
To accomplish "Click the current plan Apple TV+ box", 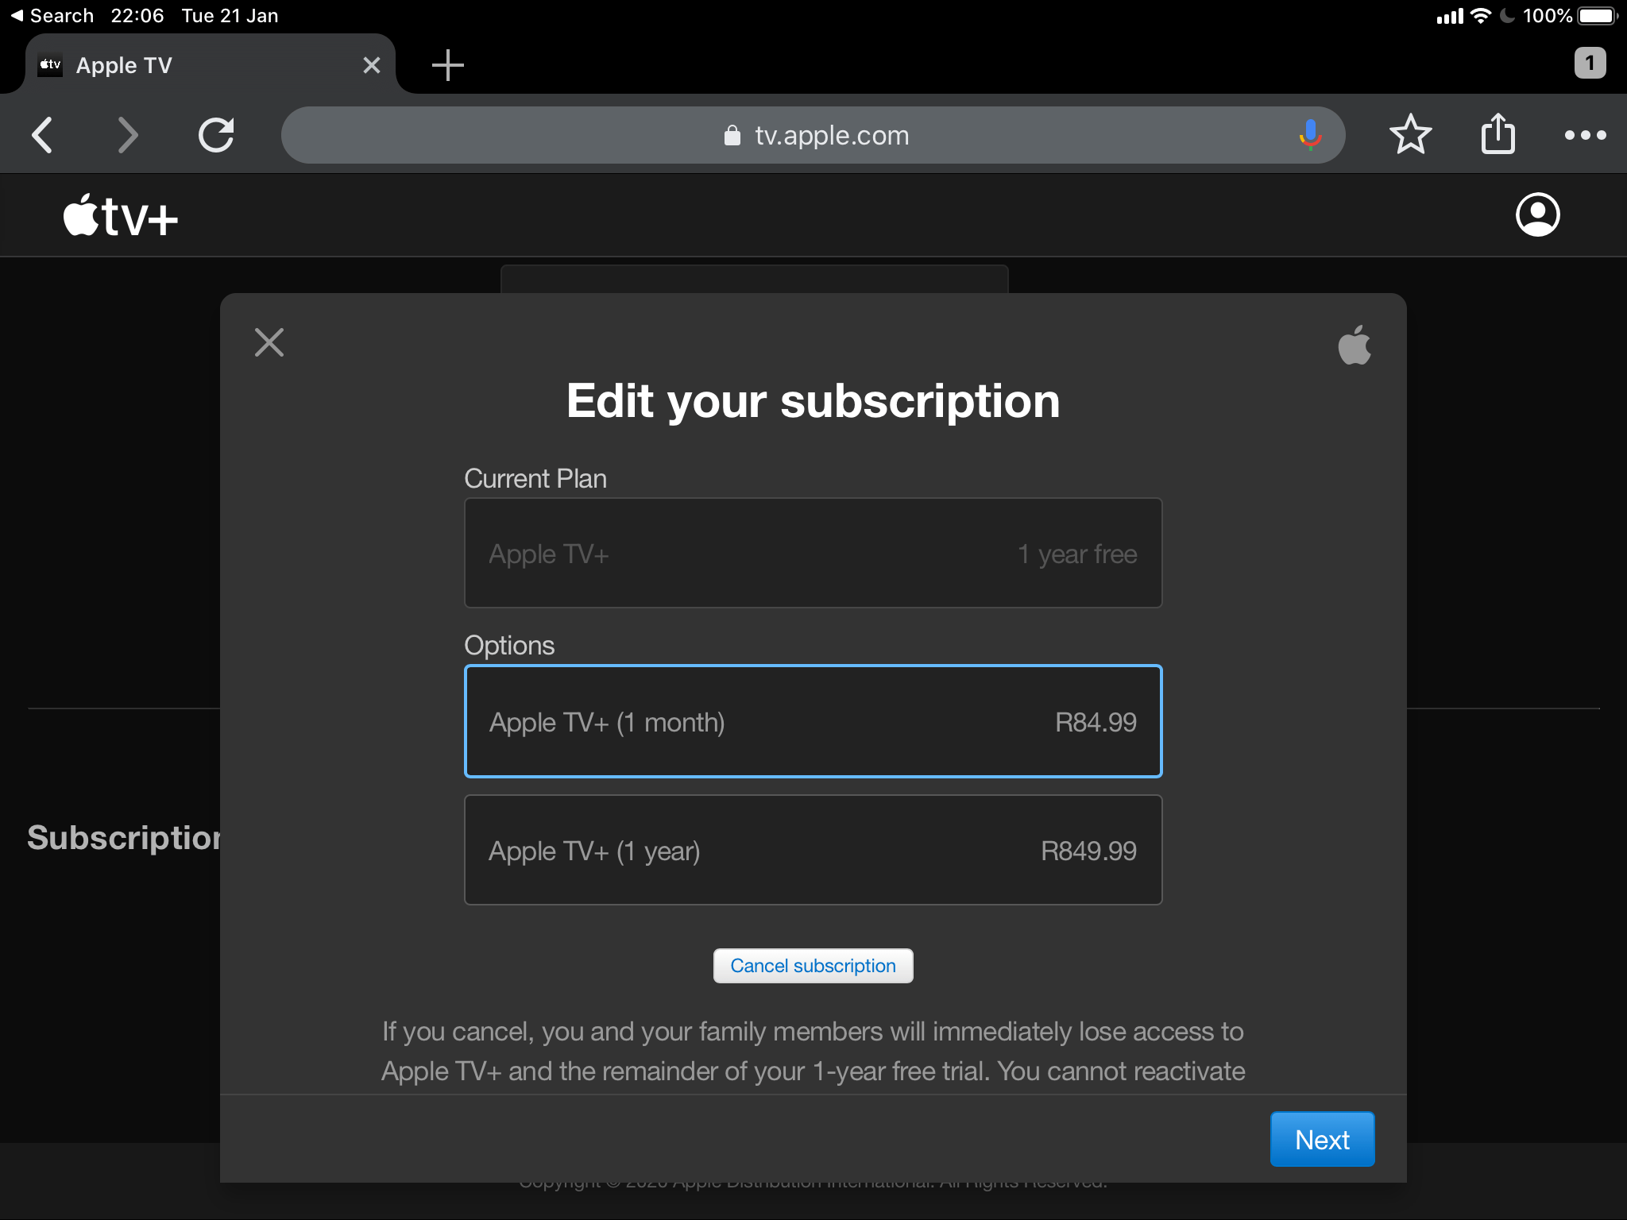I will tap(813, 553).
